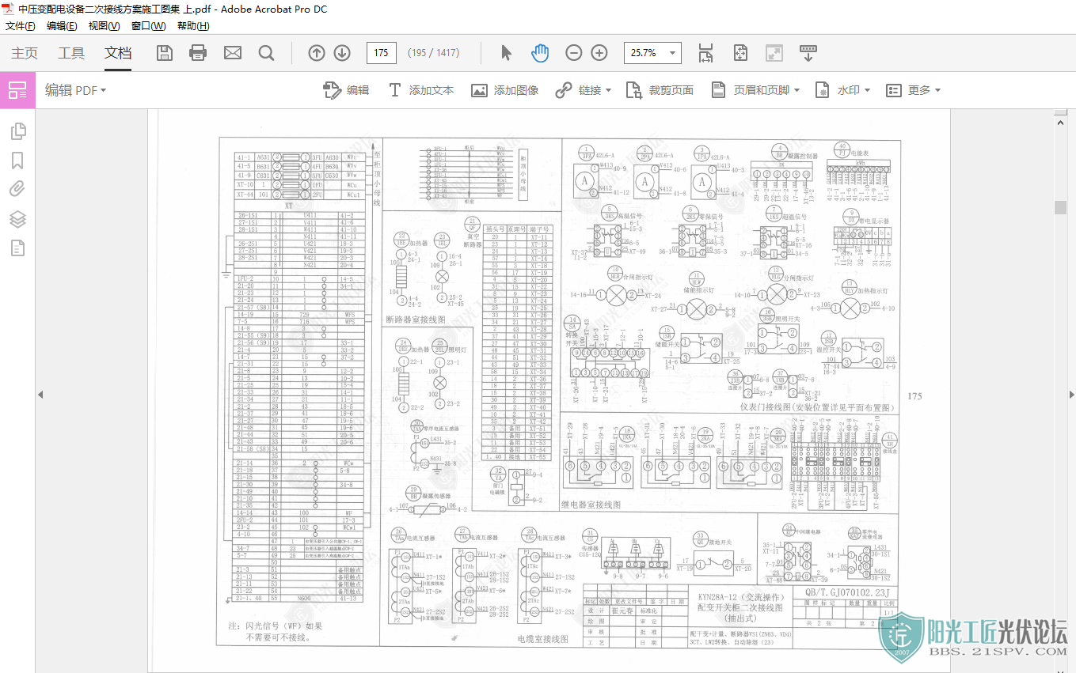Open the bookmarks panel icon
Viewport: 1076px width, 673px height.
[x=17, y=161]
